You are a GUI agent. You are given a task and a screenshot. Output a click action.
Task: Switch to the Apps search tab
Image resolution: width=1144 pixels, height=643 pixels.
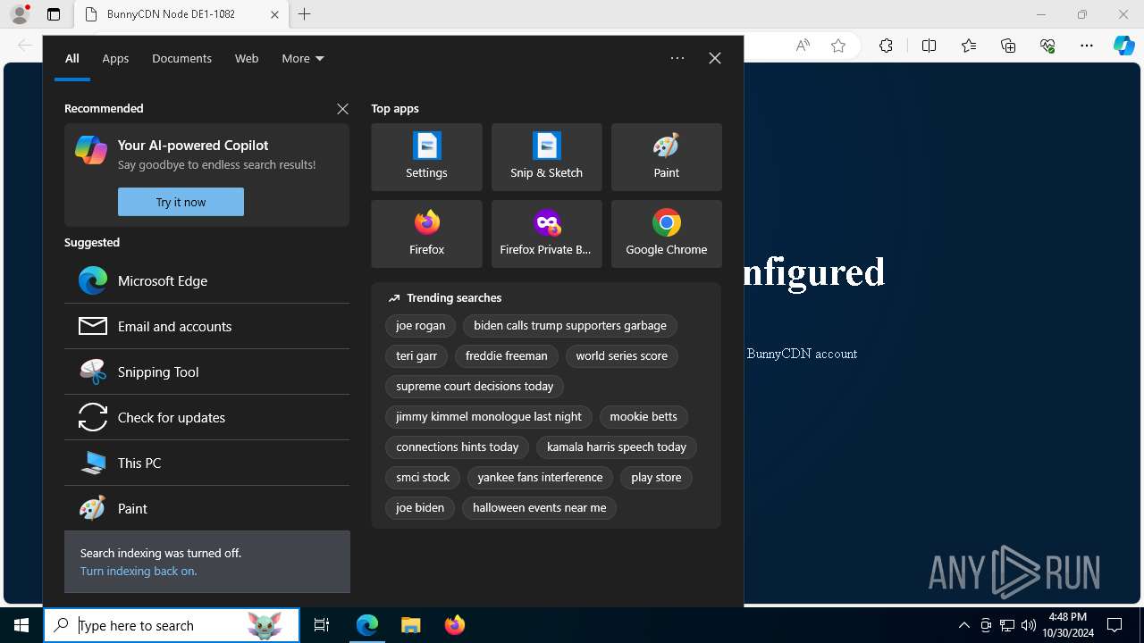point(115,58)
